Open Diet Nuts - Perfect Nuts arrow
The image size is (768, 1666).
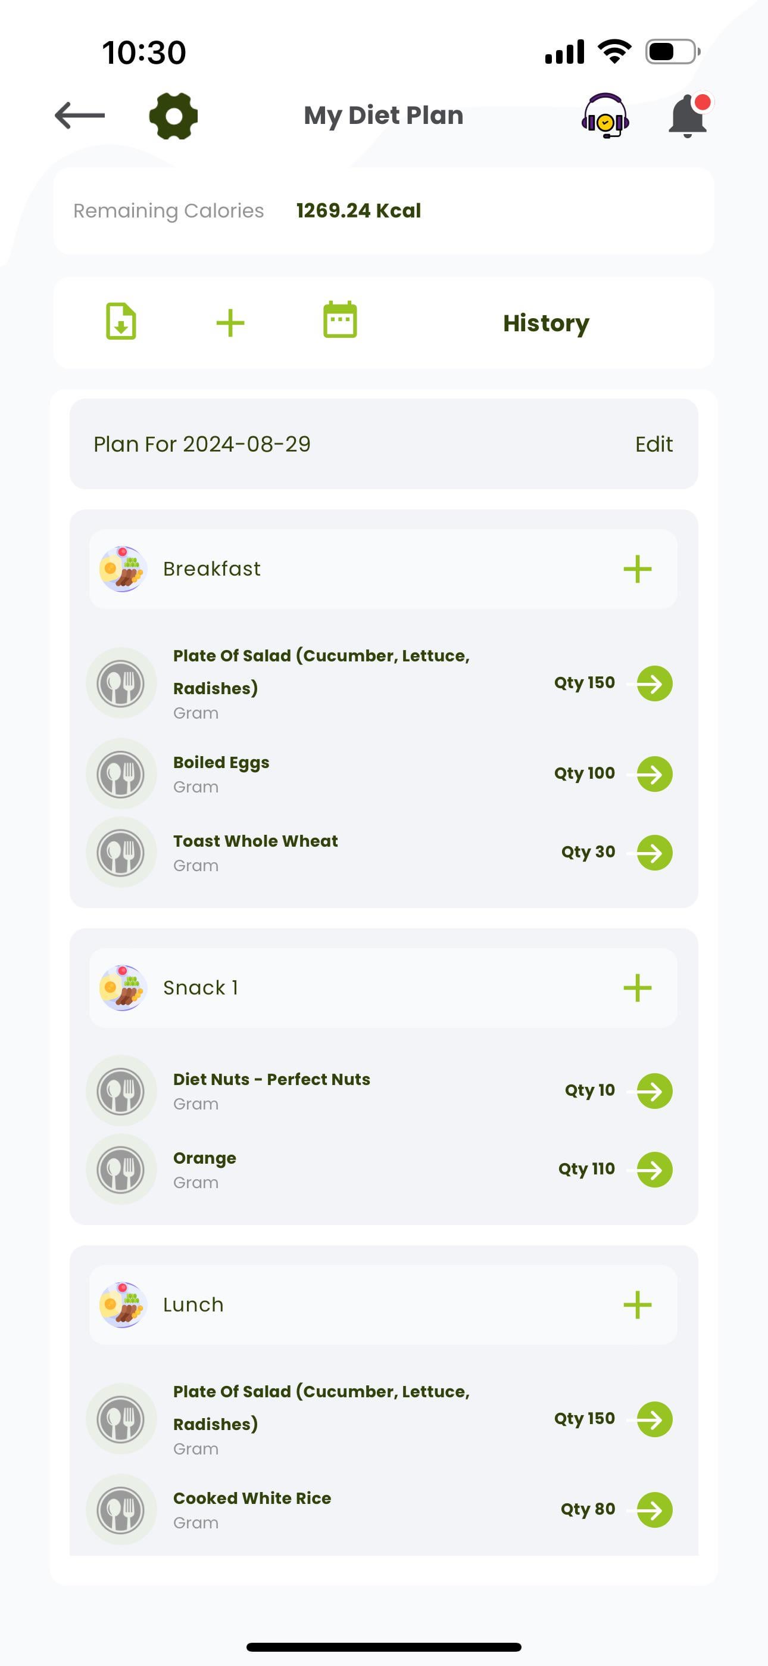pyautogui.click(x=654, y=1091)
